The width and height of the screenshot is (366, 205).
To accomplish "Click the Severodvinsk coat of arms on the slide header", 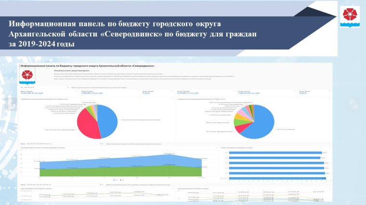I will 350,17.
